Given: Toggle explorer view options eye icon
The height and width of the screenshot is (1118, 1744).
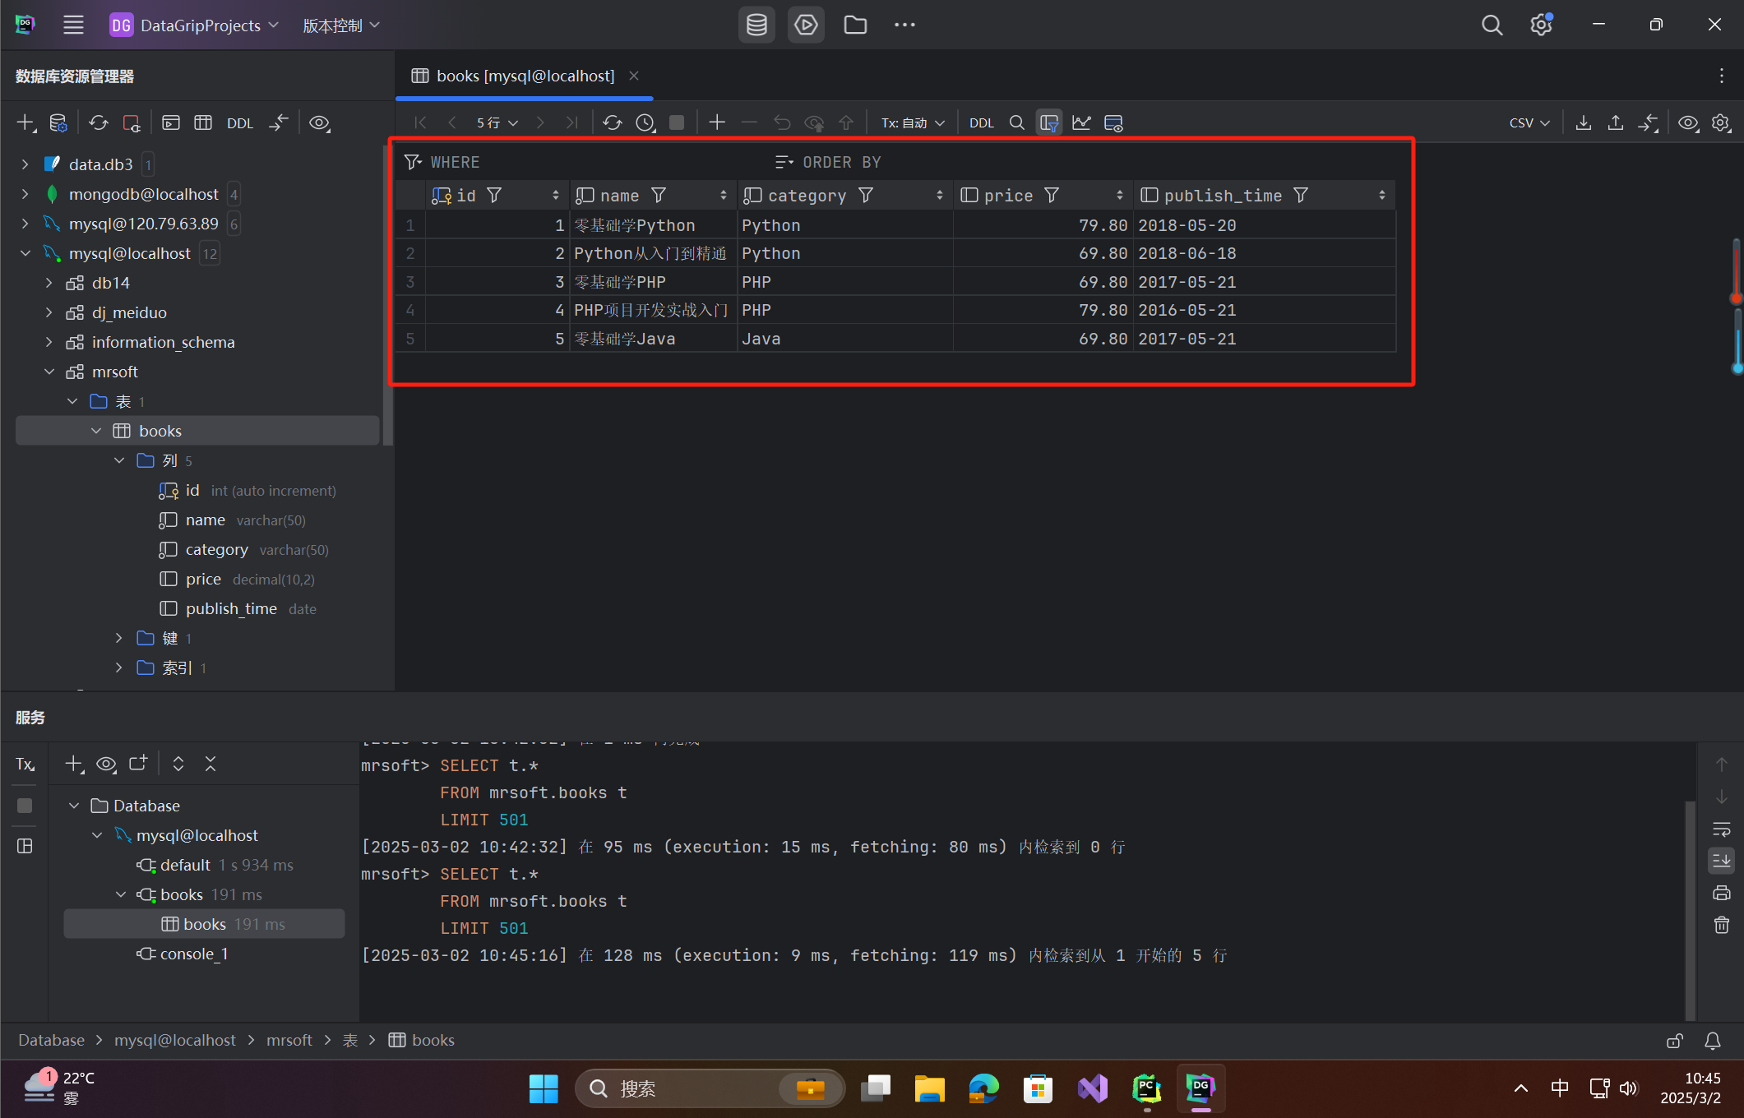Looking at the screenshot, I should (x=319, y=123).
